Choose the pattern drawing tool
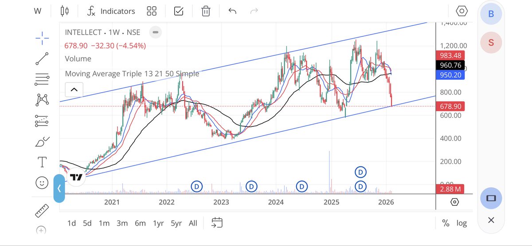 42,100
